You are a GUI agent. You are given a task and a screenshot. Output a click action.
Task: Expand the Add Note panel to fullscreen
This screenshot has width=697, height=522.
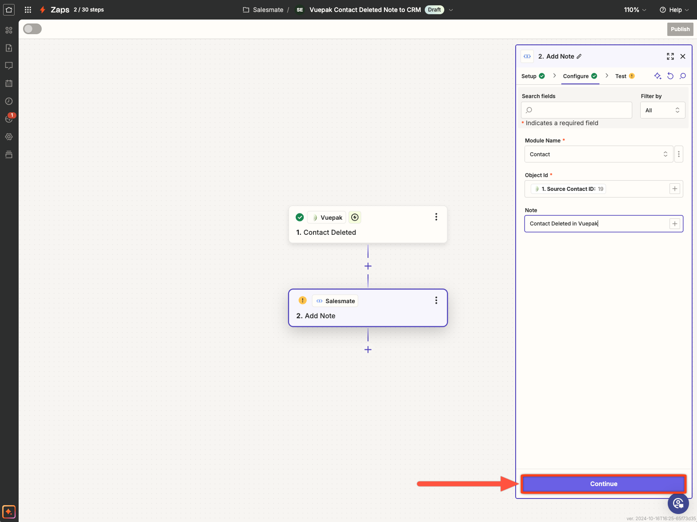coord(670,56)
